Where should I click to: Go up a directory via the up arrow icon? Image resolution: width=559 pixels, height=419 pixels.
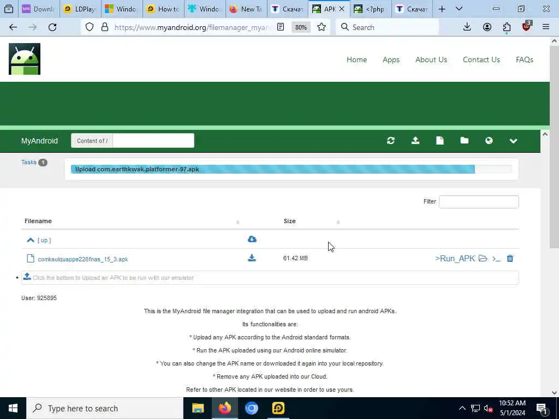(31, 240)
